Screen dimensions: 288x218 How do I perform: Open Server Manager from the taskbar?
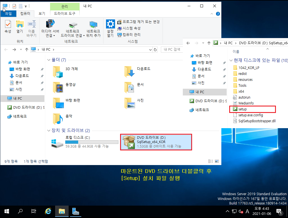[75, 211]
